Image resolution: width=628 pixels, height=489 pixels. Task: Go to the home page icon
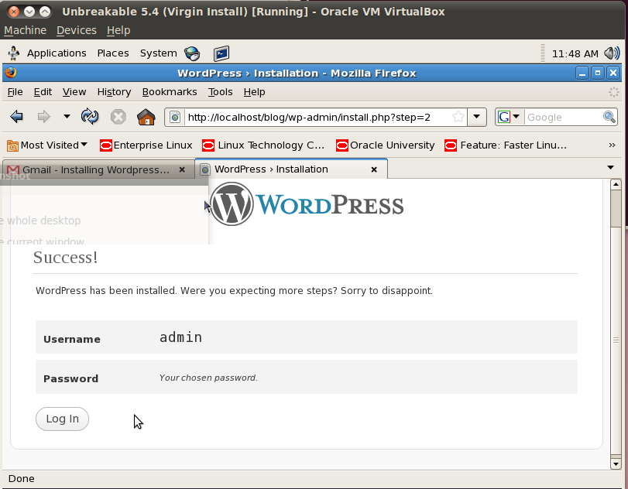[146, 117]
